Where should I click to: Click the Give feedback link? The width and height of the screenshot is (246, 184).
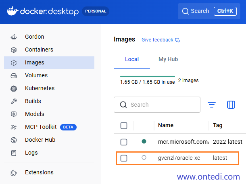point(157,40)
